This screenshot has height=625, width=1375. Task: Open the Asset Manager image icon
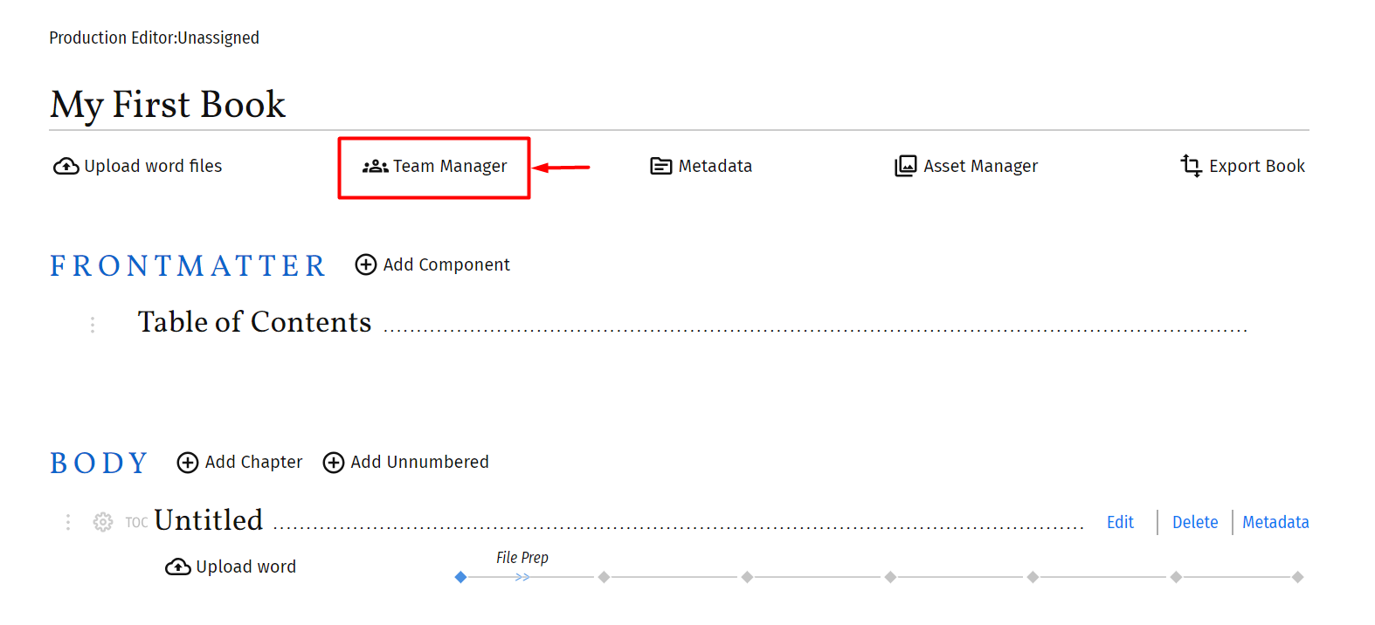tap(906, 166)
